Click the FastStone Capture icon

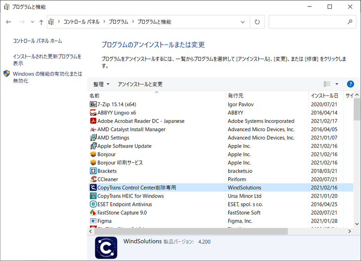pyautogui.click(x=93, y=212)
